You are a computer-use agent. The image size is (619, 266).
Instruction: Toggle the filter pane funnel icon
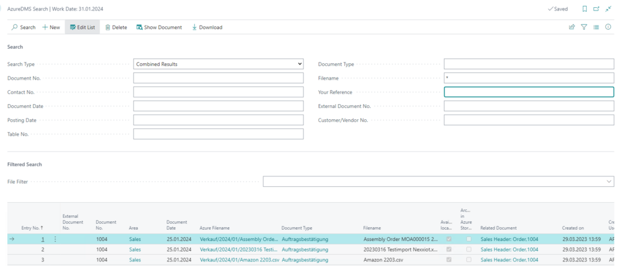(x=584, y=27)
